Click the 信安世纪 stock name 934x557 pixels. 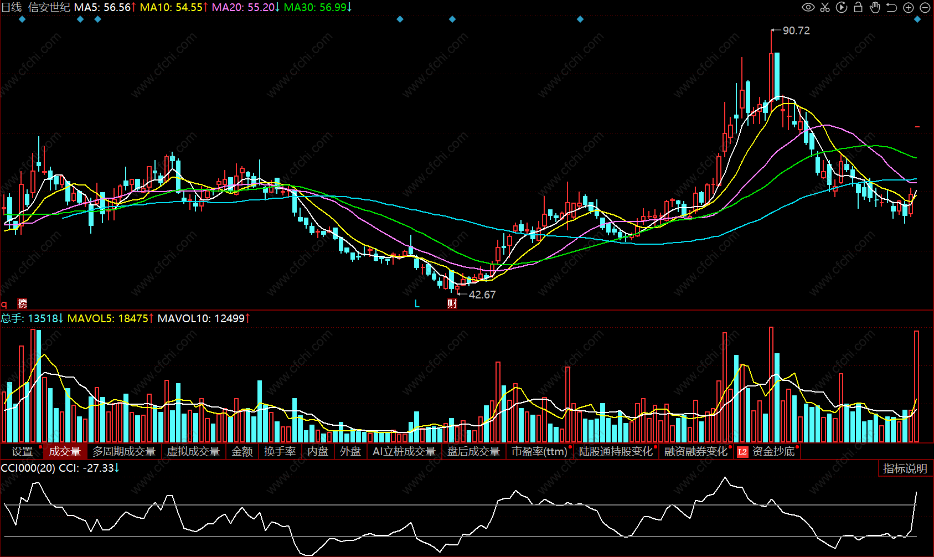(49, 7)
